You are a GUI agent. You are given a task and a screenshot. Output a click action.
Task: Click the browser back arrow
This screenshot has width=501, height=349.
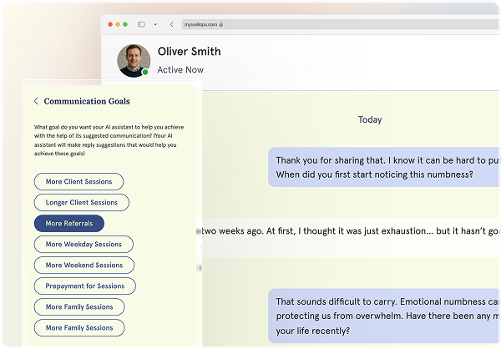point(171,24)
